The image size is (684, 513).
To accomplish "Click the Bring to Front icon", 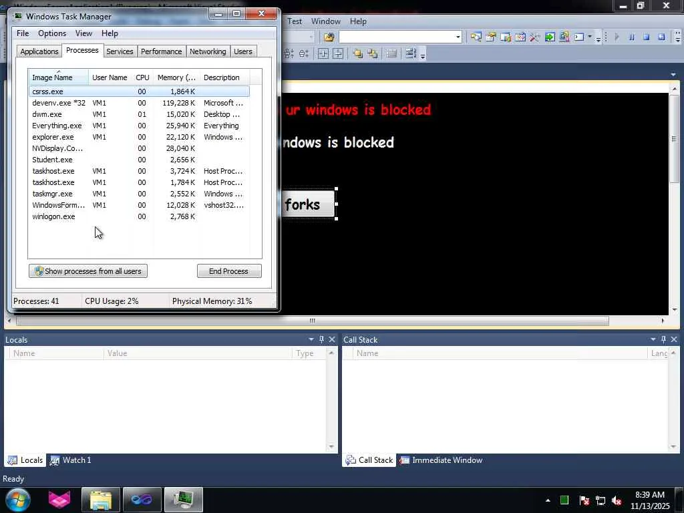I will 358,53.
